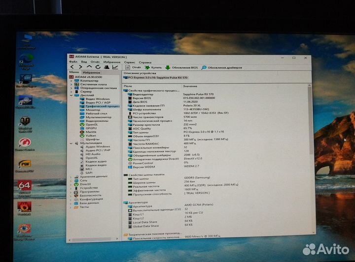
Task: Expand the Операционная система tree node
Action: pyautogui.click(x=71, y=88)
